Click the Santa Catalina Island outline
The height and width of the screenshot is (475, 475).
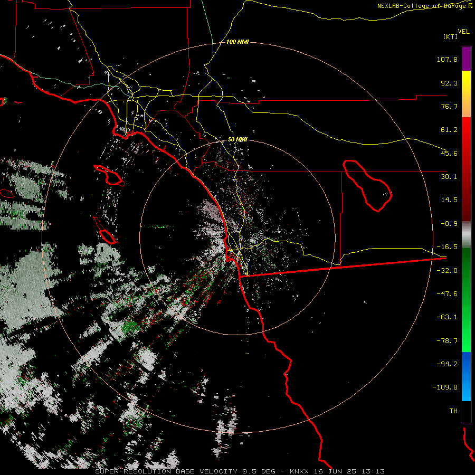109,175
